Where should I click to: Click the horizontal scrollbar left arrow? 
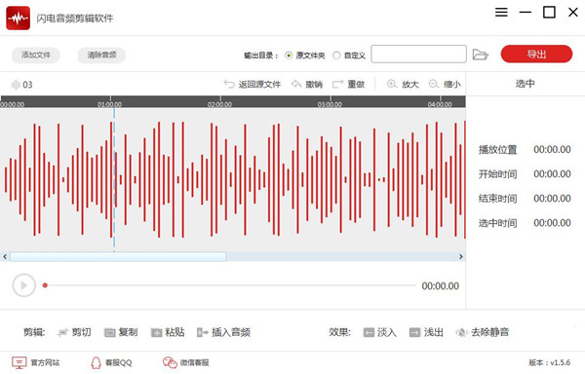[5, 257]
